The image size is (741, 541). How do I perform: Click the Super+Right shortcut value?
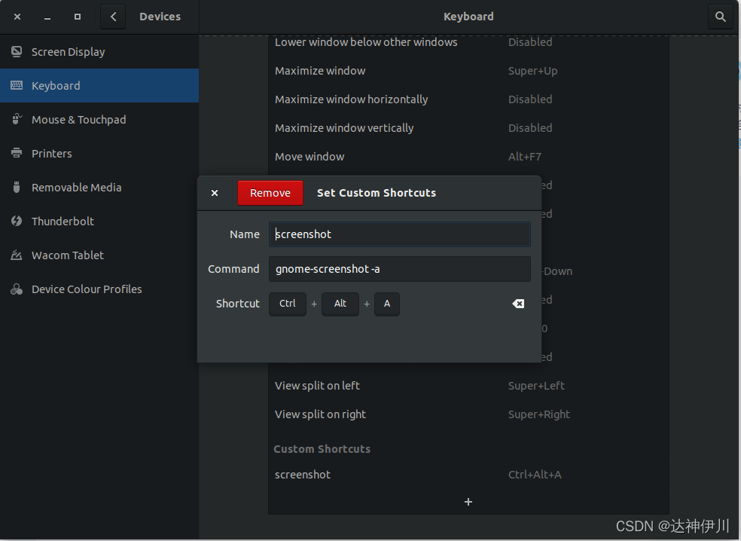click(x=538, y=414)
